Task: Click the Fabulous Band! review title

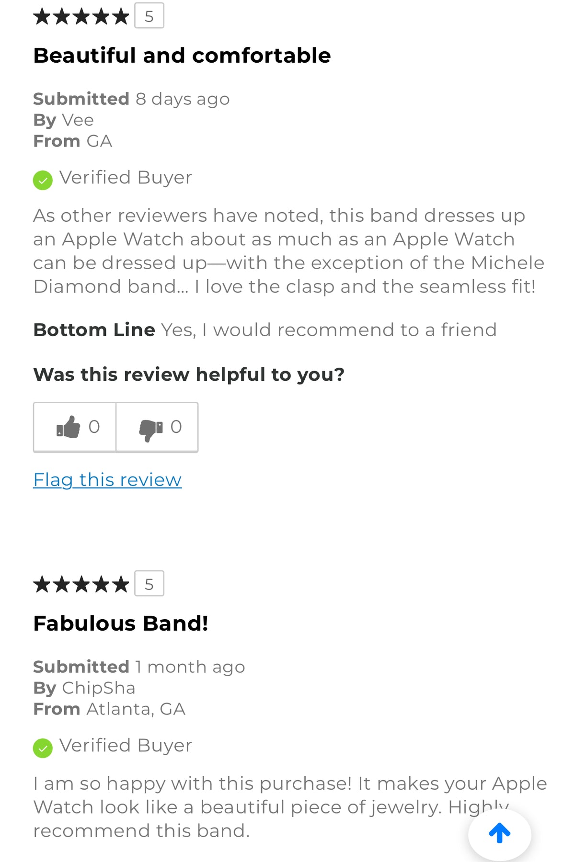Action: 121,624
